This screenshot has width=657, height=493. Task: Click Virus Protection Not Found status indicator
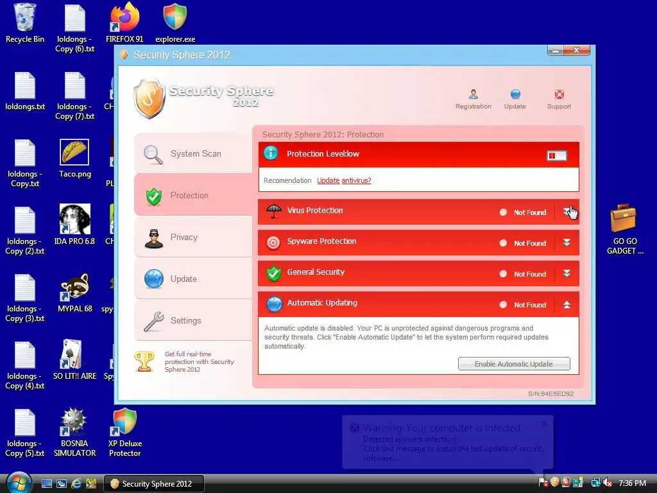pos(523,212)
